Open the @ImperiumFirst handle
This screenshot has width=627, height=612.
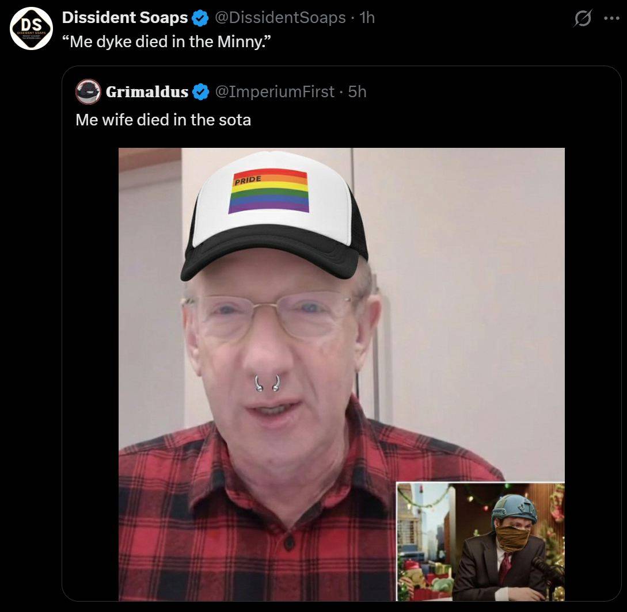274,91
